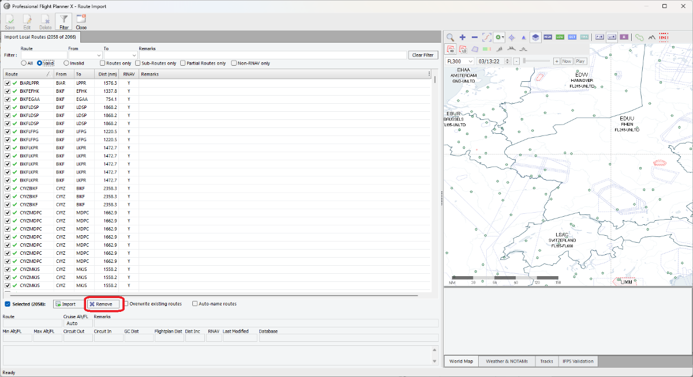Click the Route filter input field

43,55
